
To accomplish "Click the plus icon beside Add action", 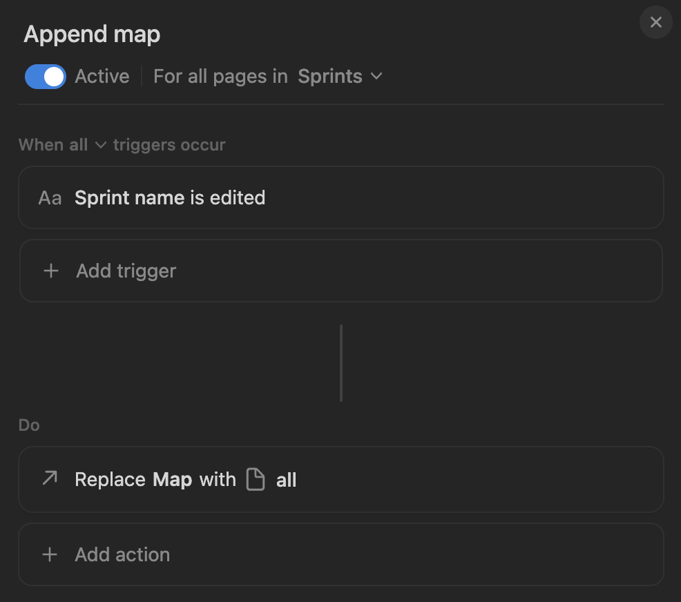I will (50, 554).
